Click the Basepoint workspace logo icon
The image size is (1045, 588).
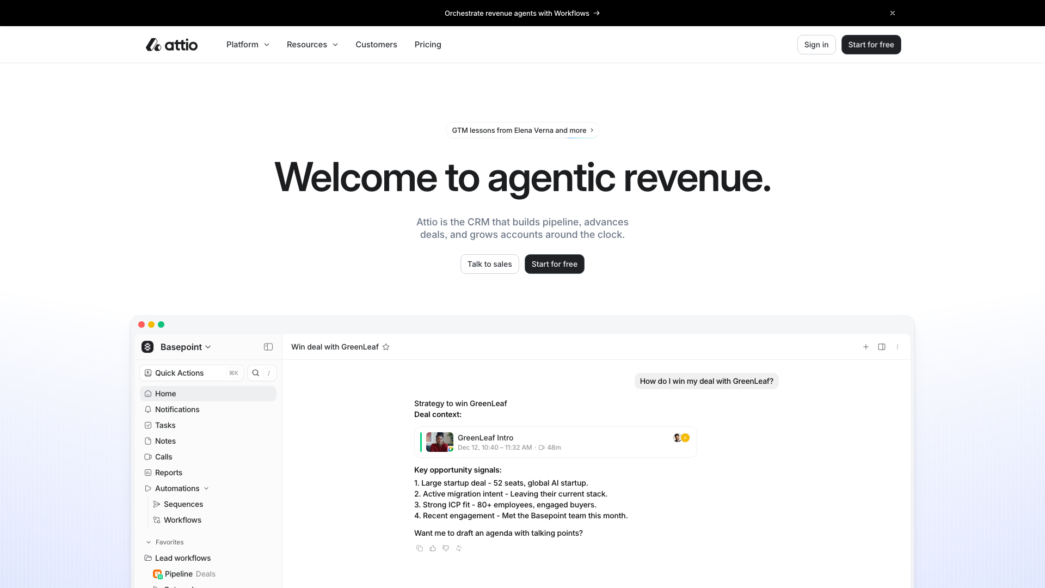tap(147, 347)
